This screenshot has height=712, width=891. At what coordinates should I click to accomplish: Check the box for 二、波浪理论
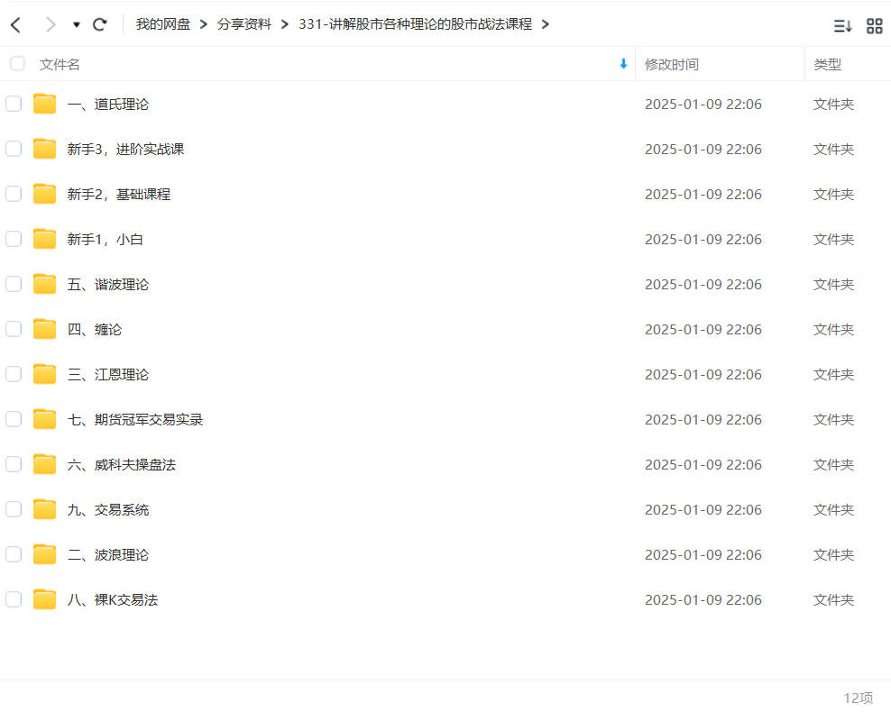14,554
